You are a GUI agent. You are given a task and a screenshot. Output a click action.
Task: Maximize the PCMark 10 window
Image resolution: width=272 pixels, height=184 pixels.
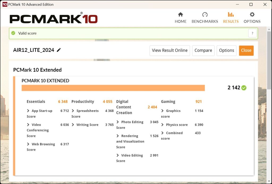point(251,4)
